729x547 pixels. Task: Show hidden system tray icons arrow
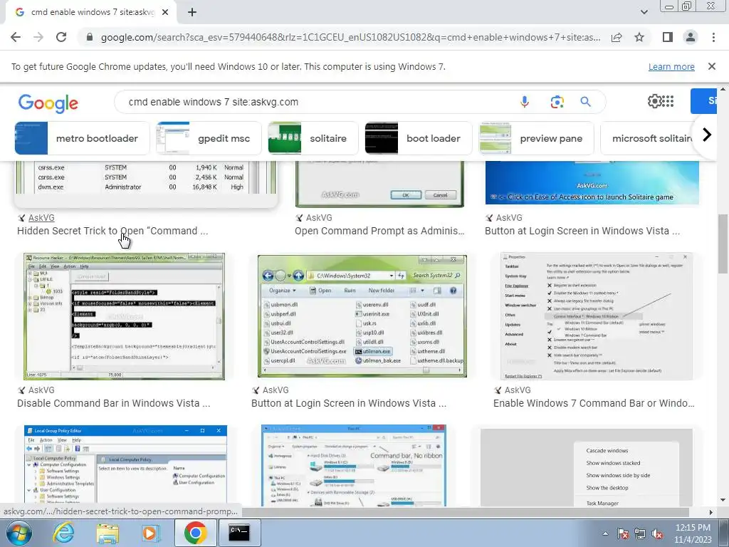[x=605, y=534]
